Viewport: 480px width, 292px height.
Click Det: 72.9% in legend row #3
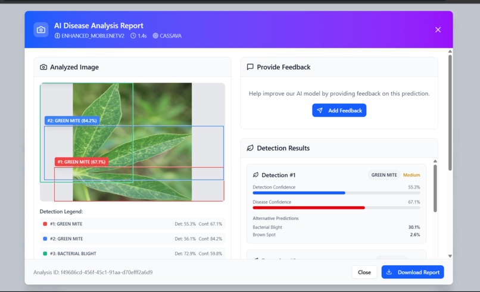(185, 253)
